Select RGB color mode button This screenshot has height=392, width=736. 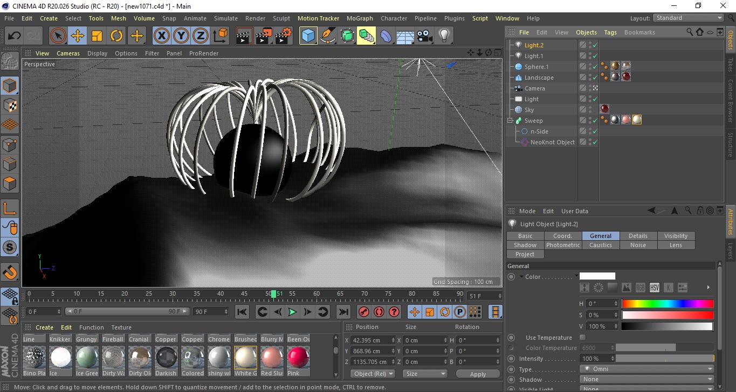point(640,288)
